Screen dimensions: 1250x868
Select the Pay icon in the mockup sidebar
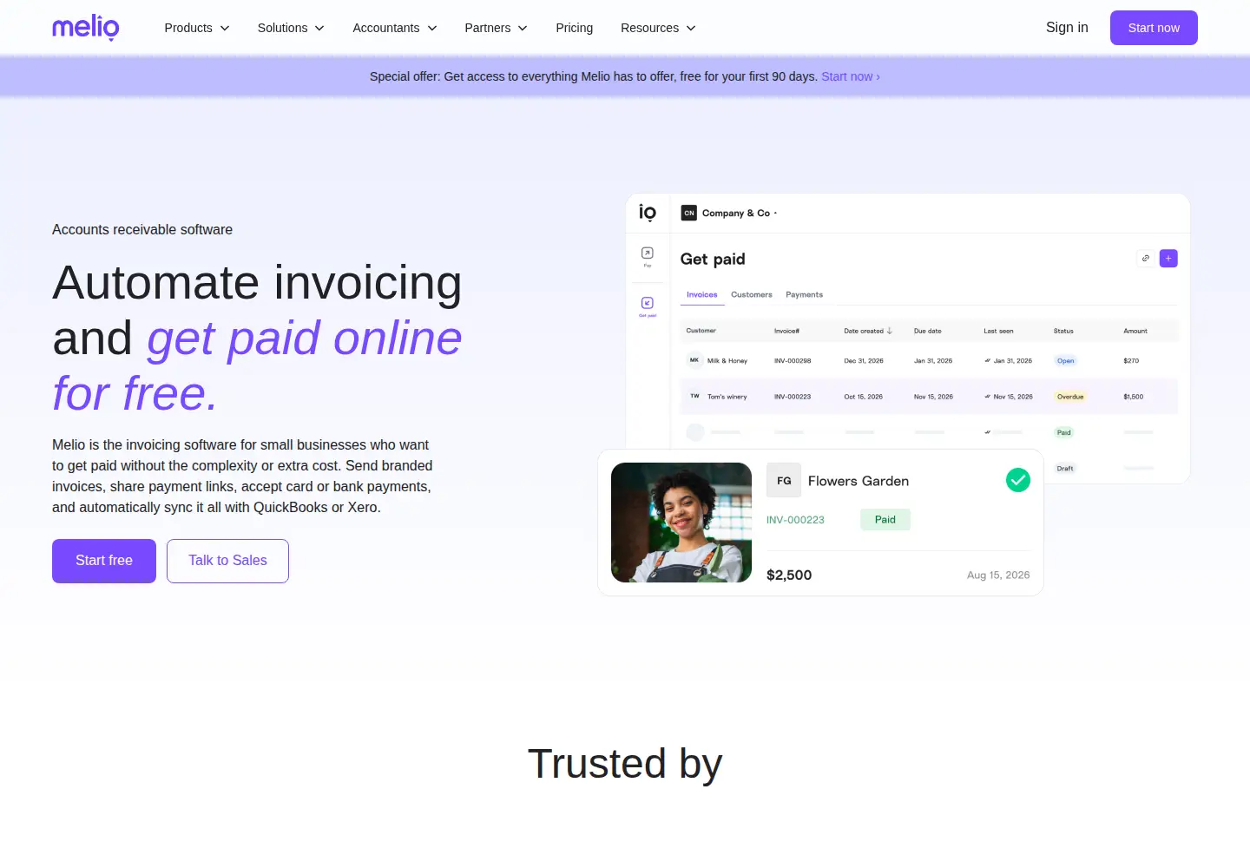point(648,253)
